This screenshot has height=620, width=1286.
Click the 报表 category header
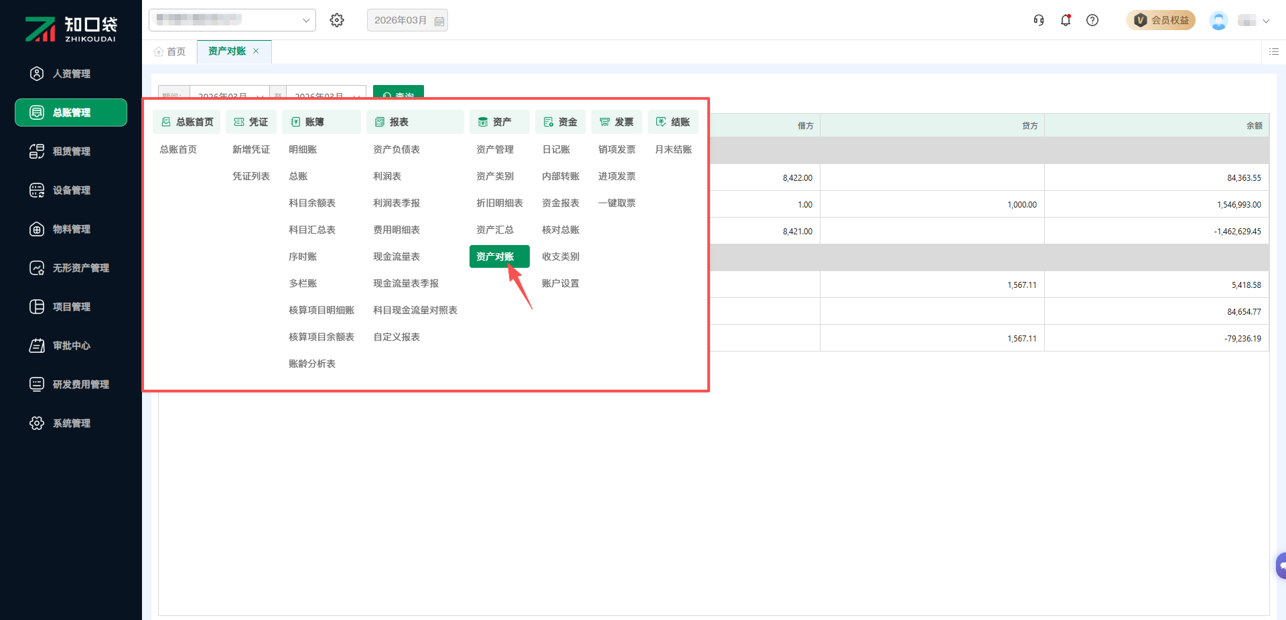415,122
